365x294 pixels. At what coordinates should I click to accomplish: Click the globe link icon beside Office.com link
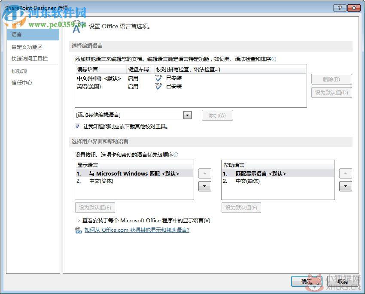pyautogui.click(x=79, y=230)
